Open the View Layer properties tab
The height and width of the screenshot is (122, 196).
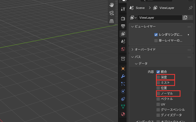(x=123, y=34)
